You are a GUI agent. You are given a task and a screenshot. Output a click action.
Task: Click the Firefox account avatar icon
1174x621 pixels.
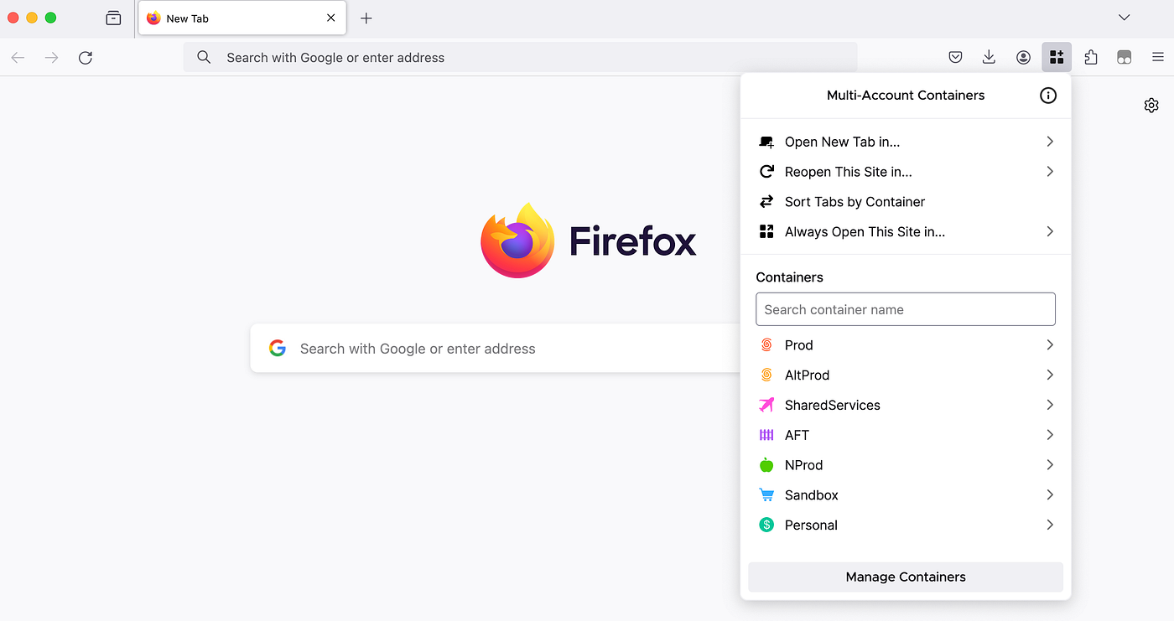(1023, 57)
